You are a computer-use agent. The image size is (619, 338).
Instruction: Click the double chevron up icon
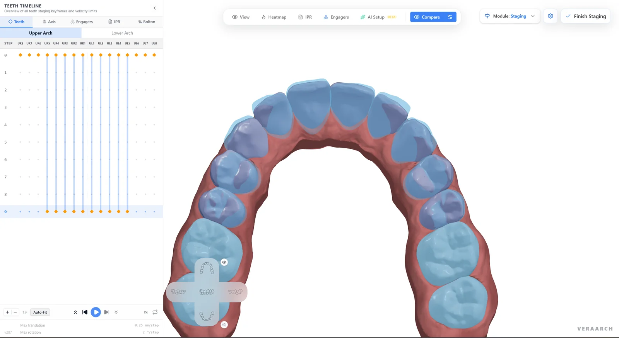coord(75,312)
